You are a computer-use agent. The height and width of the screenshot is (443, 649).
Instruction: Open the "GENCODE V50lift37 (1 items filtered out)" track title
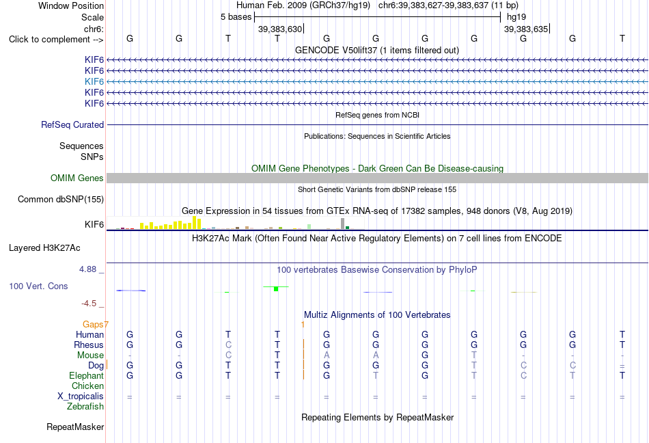click(376, 50)
